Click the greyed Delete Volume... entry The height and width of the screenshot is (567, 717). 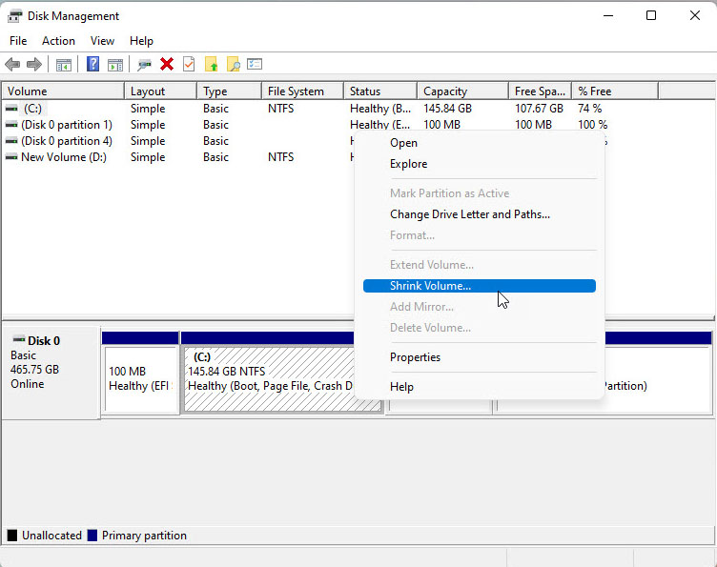click(x=480, y=328)
